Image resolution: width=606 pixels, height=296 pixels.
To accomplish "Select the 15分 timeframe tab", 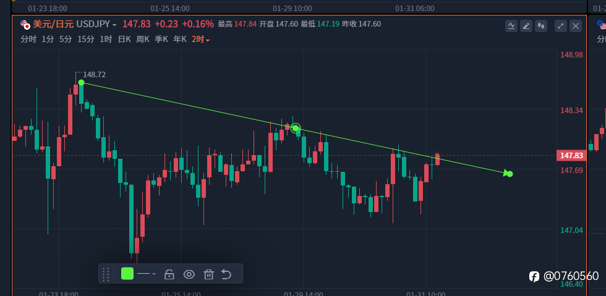I will (86, 40).
